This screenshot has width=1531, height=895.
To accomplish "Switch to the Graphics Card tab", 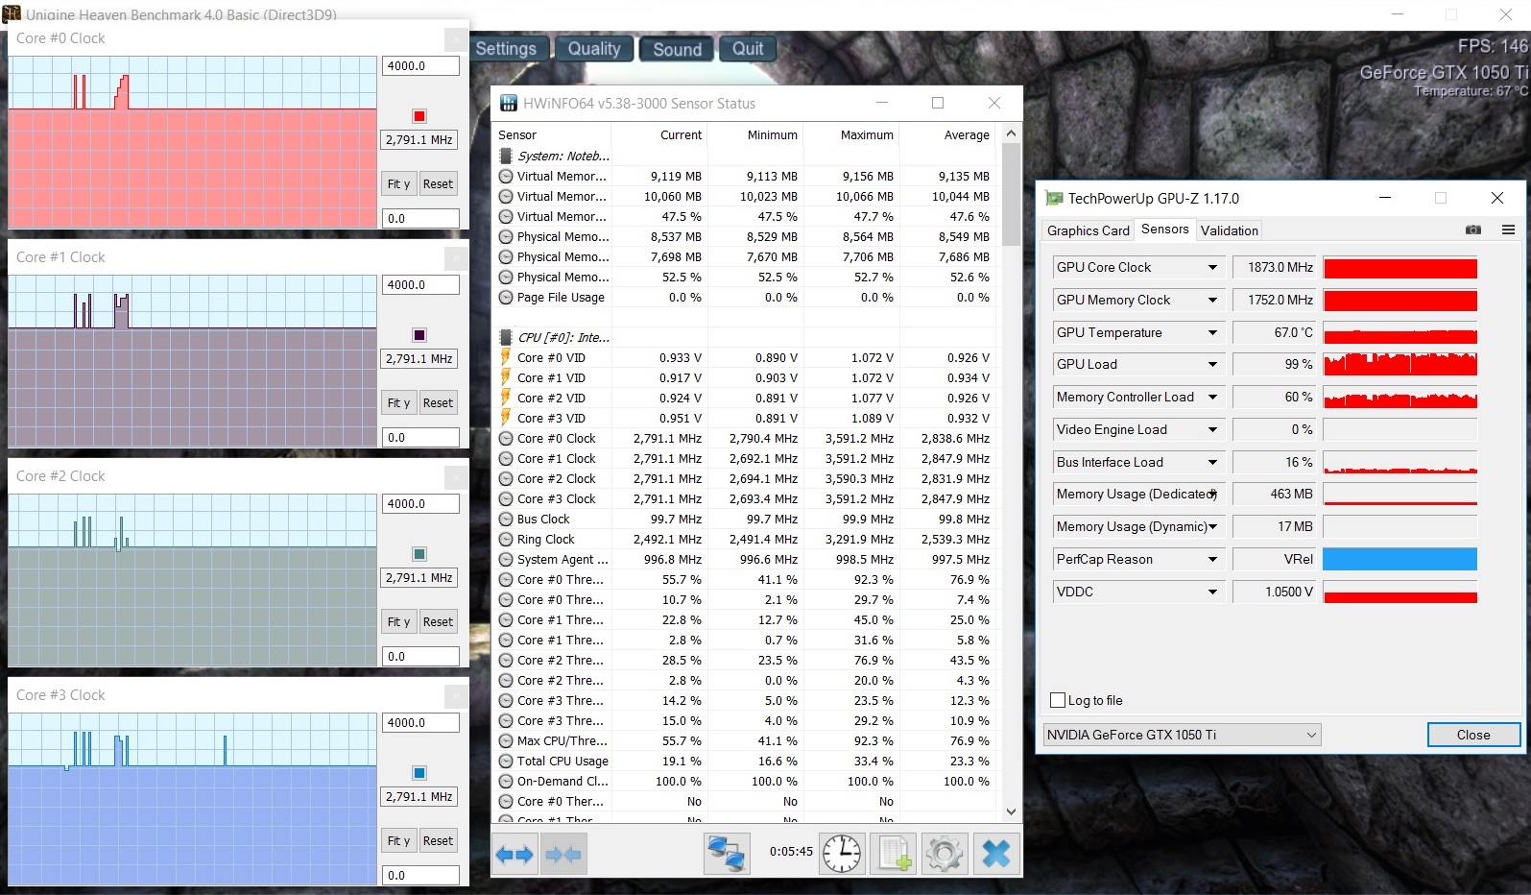I will [1088, 230].
